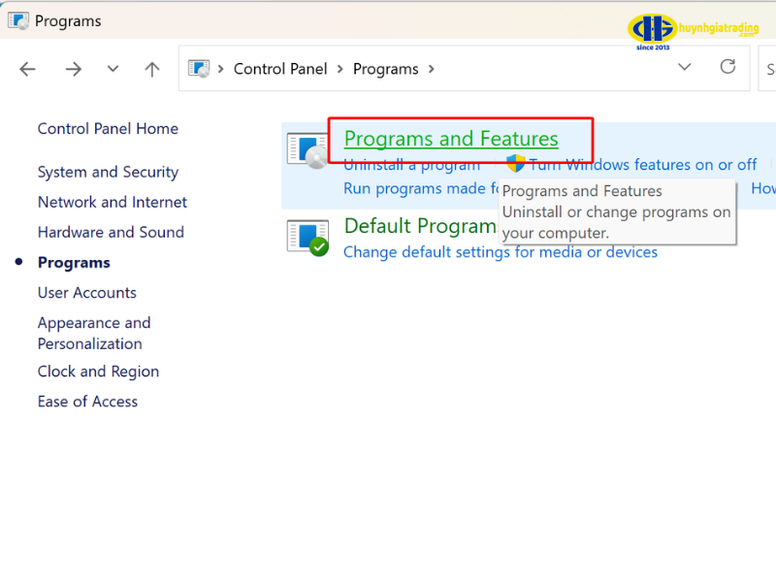This screenshot has width=776, height=582.
Task: Select Ease of Access in the sidebar
Action: tap(87, 402)
